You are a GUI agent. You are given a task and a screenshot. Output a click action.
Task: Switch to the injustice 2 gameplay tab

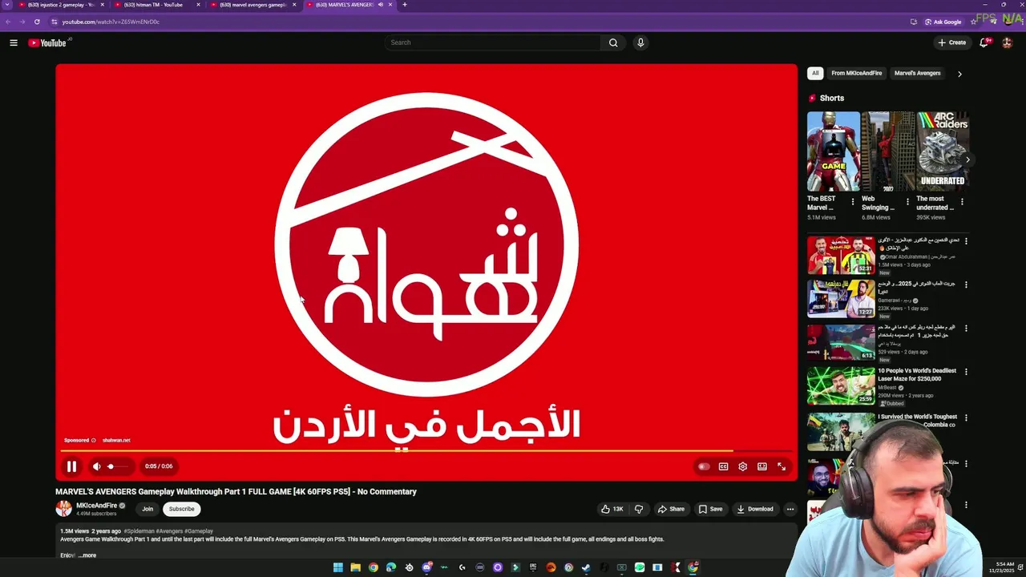click(63, 5)
